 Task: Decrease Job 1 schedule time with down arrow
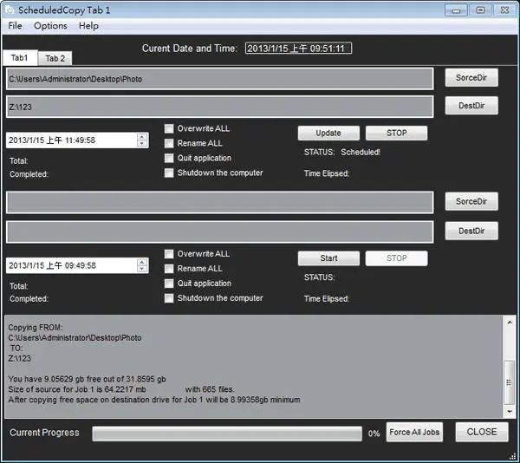pyautogui.click(x=142, y=143)
